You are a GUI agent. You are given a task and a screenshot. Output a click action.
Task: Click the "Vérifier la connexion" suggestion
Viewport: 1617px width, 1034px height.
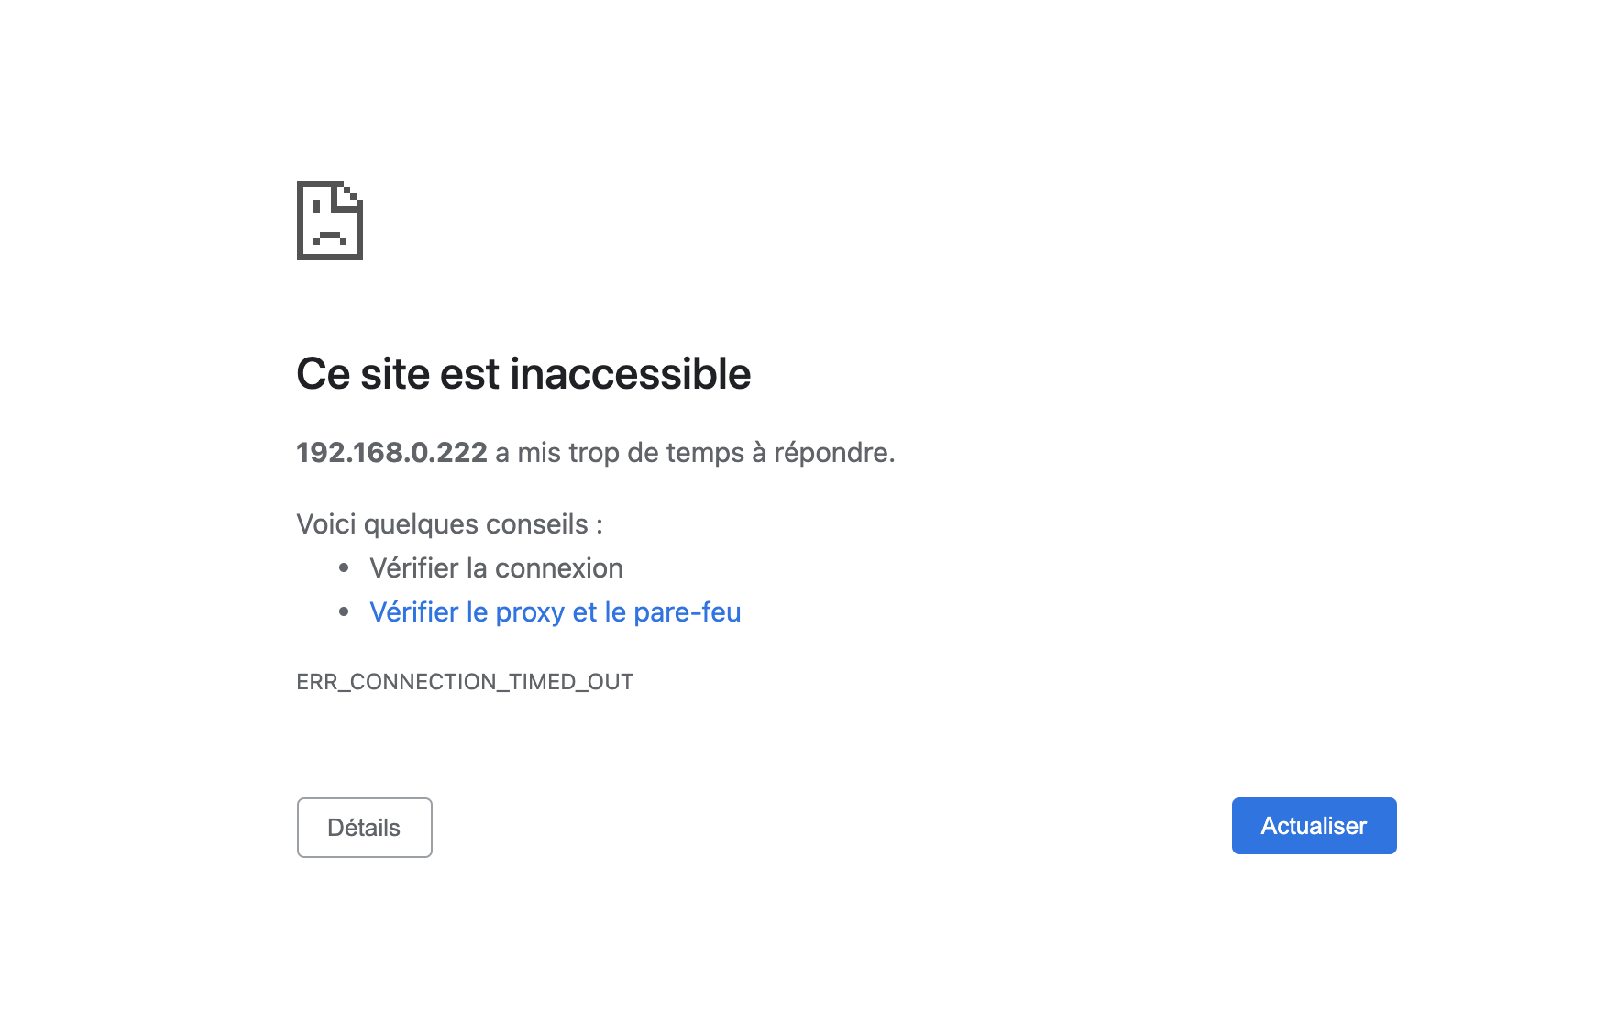pyautogui.click(x=496, y=568)
